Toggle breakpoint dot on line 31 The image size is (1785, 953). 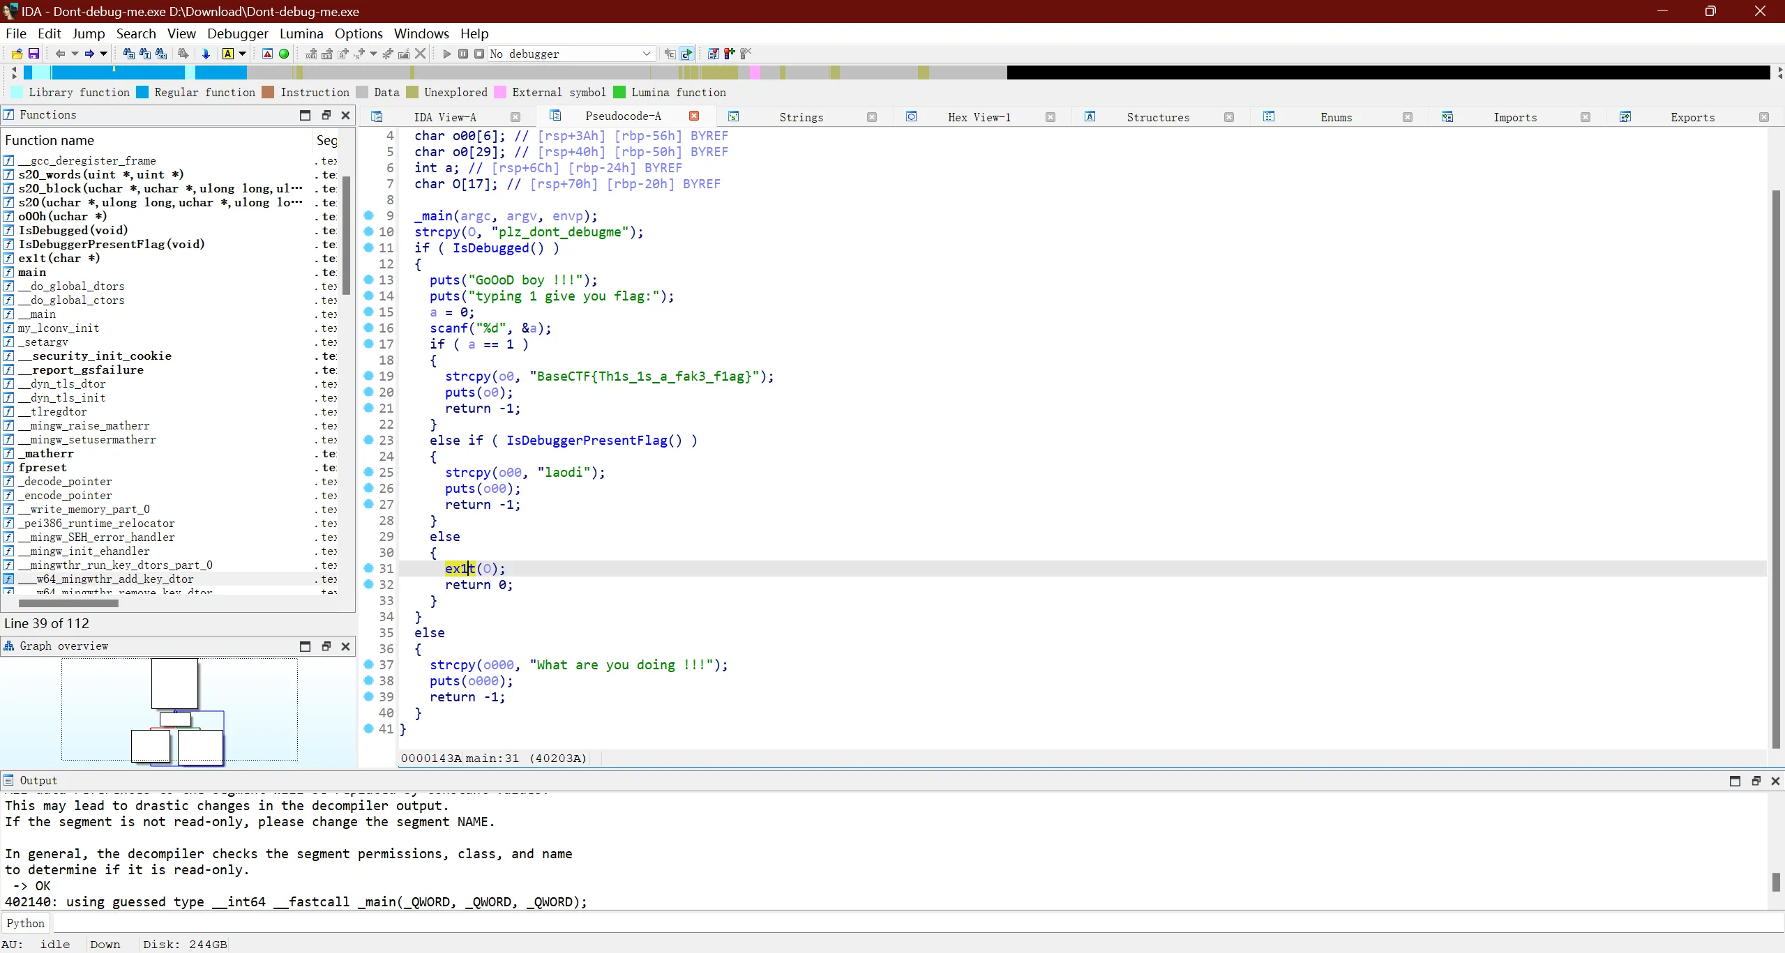(369, 568)
